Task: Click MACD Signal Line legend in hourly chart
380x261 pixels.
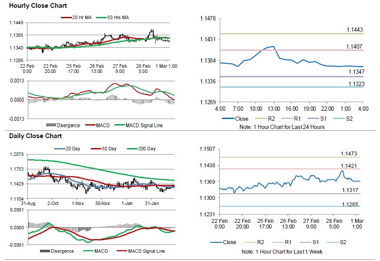Action: click(x=144, y=126)
